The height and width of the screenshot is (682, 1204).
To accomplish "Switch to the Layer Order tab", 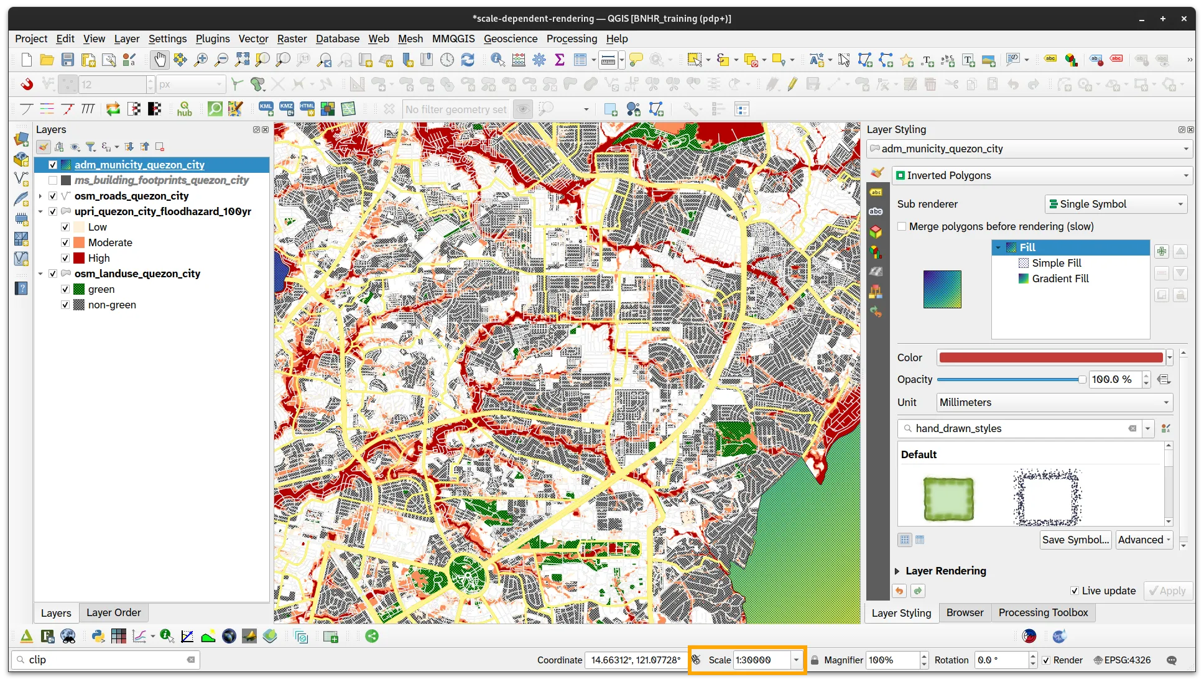I will (x=113, y=612).
